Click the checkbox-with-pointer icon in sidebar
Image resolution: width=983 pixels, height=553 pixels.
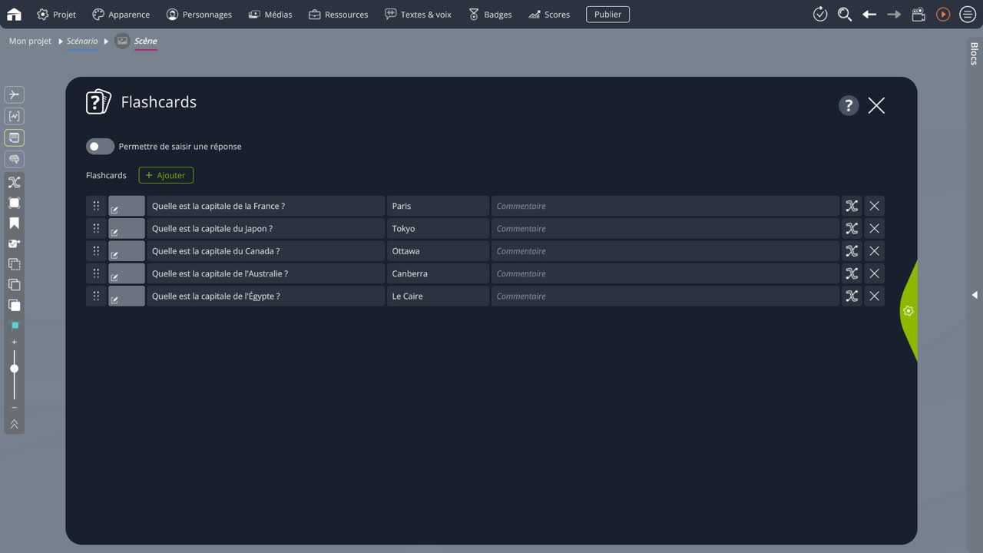click(14, 243)
